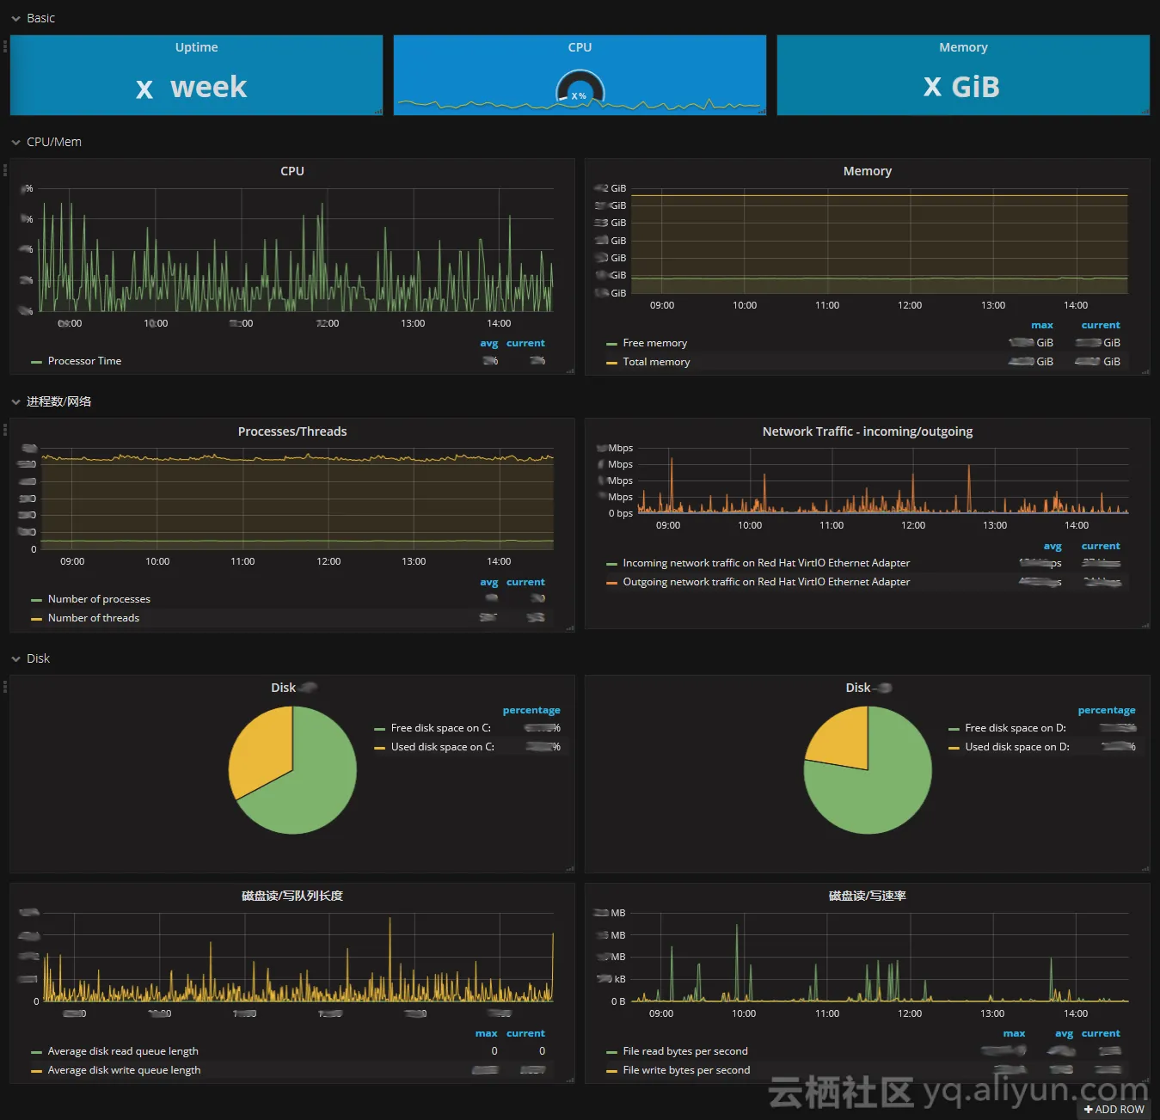The width and height of the screenshot is (1160, 1120).
Task: Open the Memory singlestat title menu in Basic row
Action: point(963,47)
